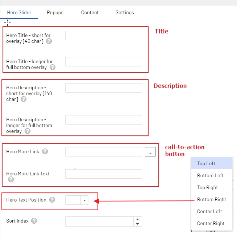The height and width of the screenshot is (236, 237).
Task: Click help icon beside Hero Title short
Action: 49,41
